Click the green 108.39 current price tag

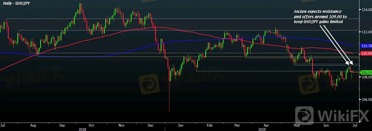point(366,72)
